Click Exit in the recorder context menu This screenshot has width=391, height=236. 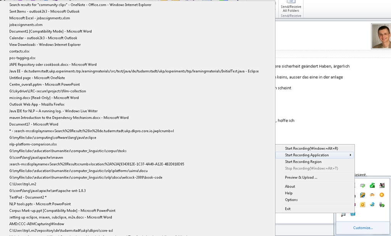pos(288,209)
